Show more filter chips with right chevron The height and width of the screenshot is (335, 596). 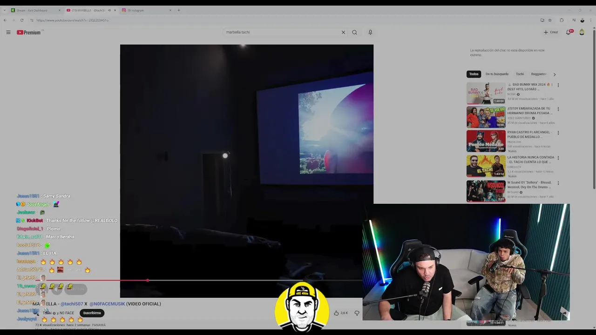(x=554, y=74)
